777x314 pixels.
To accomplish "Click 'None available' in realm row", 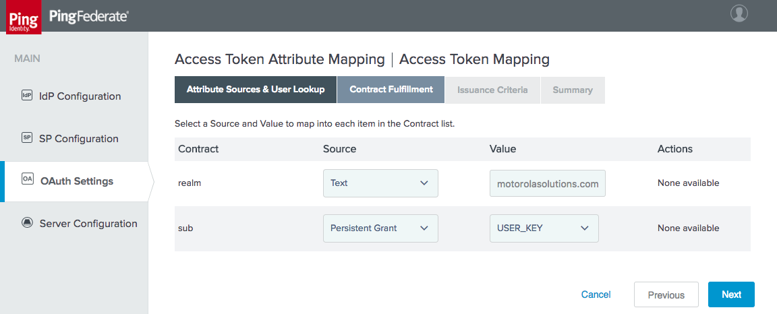I will (x=688, y=183).
